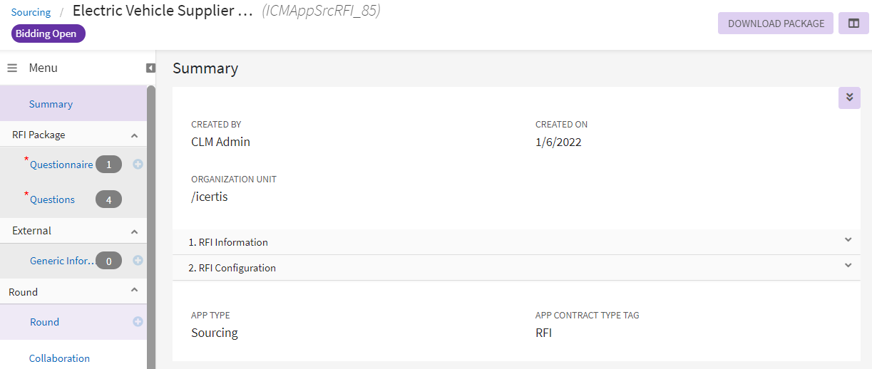Expand all sections with double-chevron icon

849,98
